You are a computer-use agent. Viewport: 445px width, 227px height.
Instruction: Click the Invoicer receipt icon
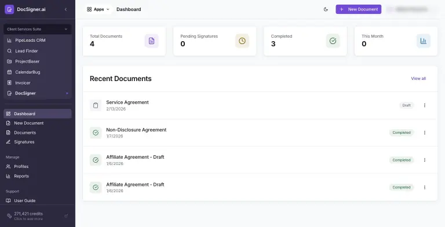(x=9, y=83)
